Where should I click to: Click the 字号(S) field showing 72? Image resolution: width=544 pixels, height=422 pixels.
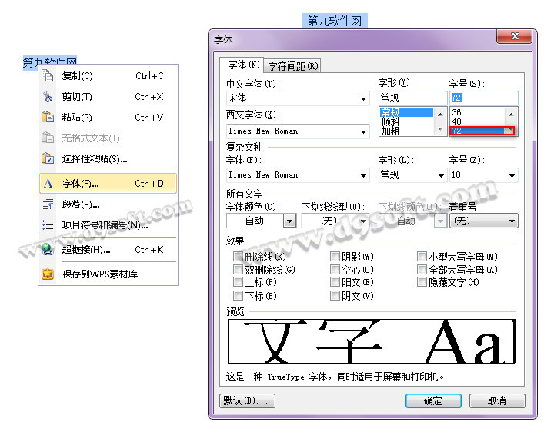coord(484,98)
